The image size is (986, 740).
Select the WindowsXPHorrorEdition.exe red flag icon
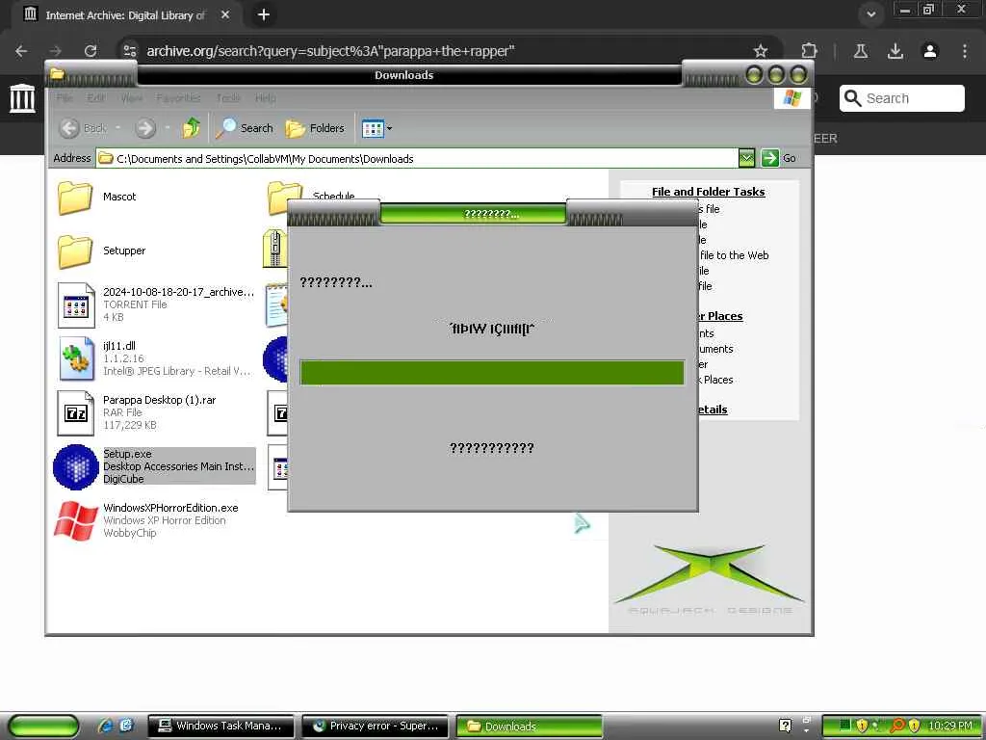(x=75, y=521)
